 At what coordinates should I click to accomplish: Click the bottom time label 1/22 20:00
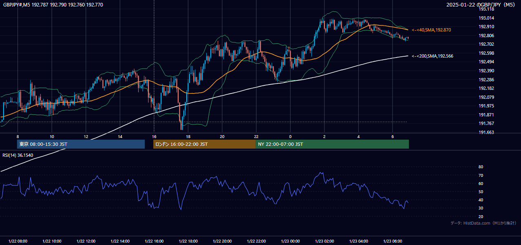coord(222,241)
